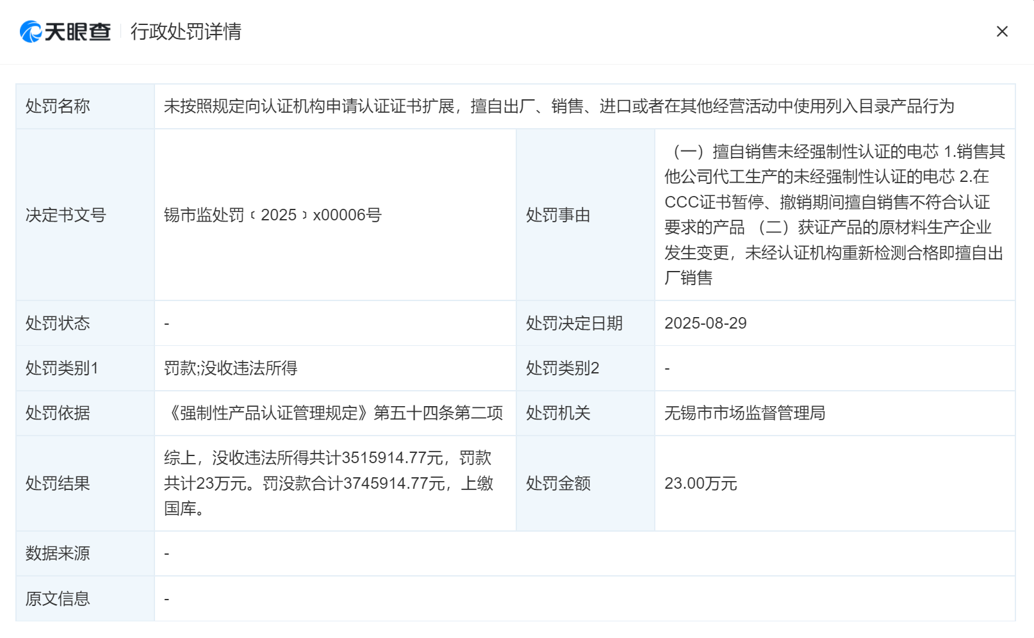The width and height of the screenshot is (1034, 638).
Task: Click the penalty result paragraph
Action: tap(329, 484)
